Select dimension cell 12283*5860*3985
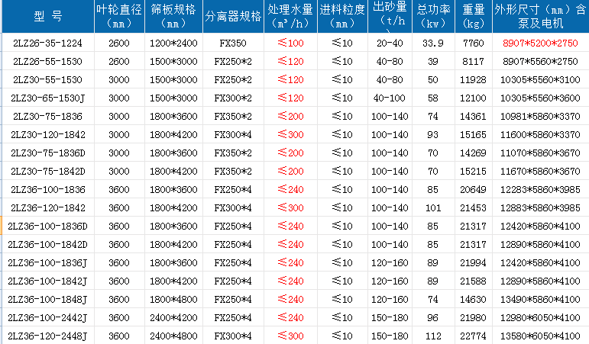The width and height of the screenshot is (589, 344). pyautogui.click(x=541, y=189)
